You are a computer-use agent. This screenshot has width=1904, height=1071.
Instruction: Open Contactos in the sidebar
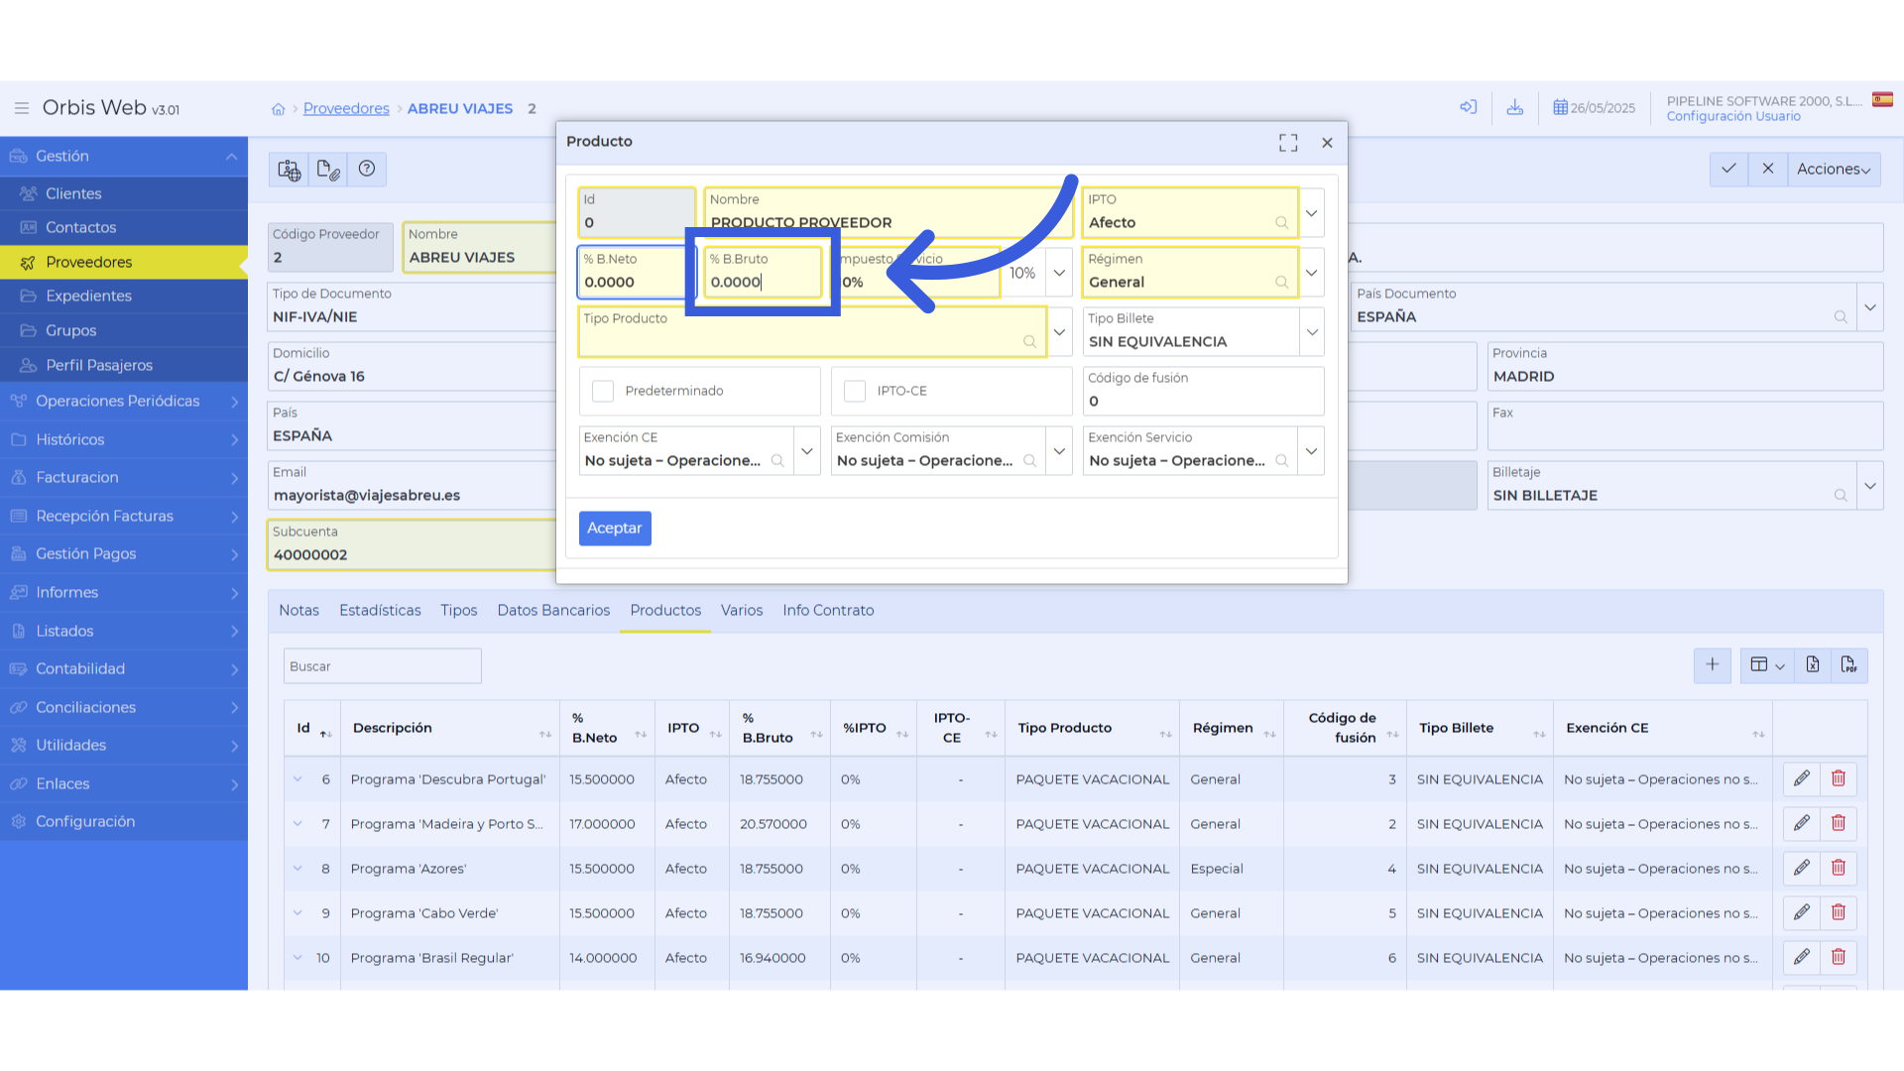(x=124, y=228)
